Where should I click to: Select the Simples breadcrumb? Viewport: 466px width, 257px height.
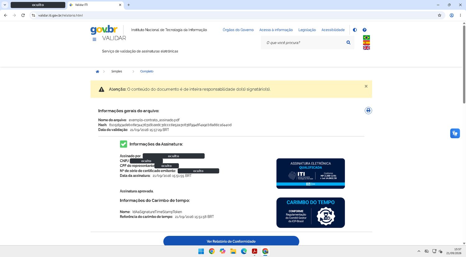[x=116, y=71]
